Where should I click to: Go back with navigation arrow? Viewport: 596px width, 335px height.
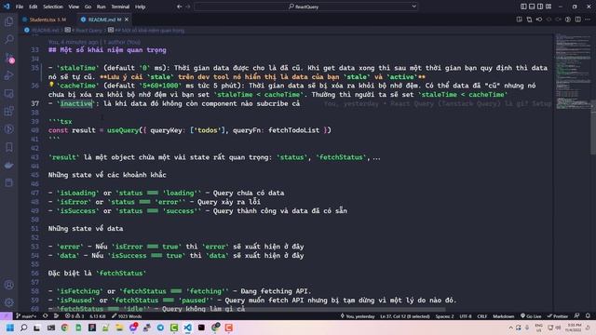tap(179, 7)
